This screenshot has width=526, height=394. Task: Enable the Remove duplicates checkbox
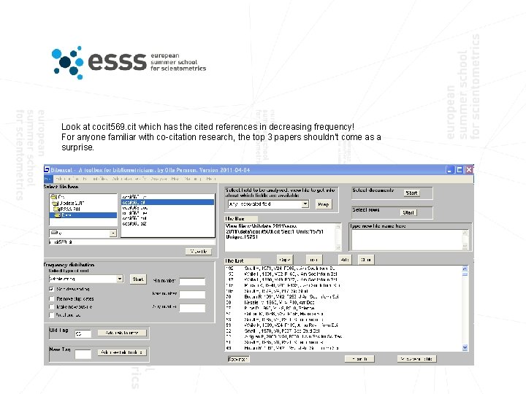(51, 298)
